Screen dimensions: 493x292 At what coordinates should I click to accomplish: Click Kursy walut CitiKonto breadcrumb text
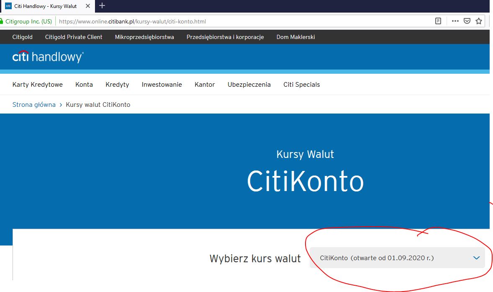(98, 105)
